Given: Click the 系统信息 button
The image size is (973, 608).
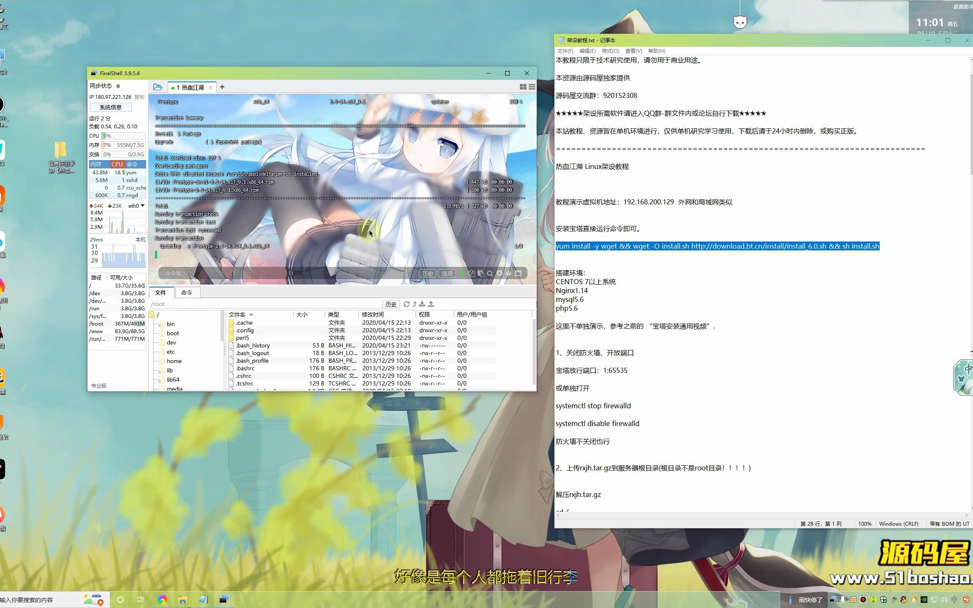Looking at the screenshot, I should [x=111, y=107].
